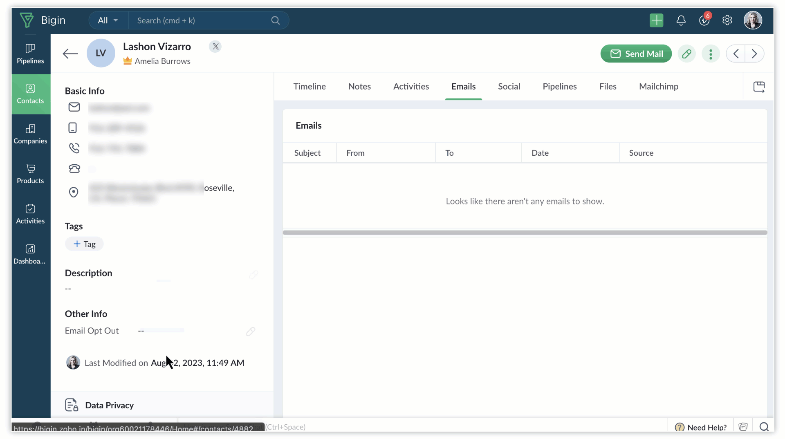
Task: Switch to the Notes tab
Action: click(359, 87)
